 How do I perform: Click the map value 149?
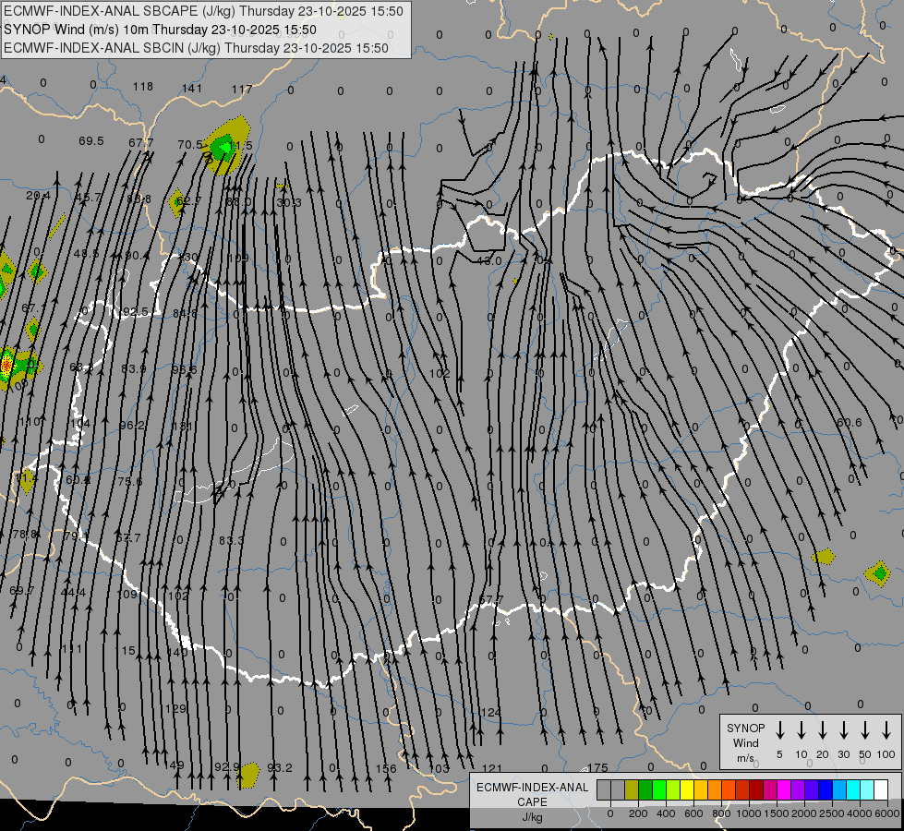point(175,765)
